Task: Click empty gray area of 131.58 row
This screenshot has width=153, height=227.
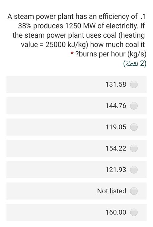Action: (x=55, y=84)
